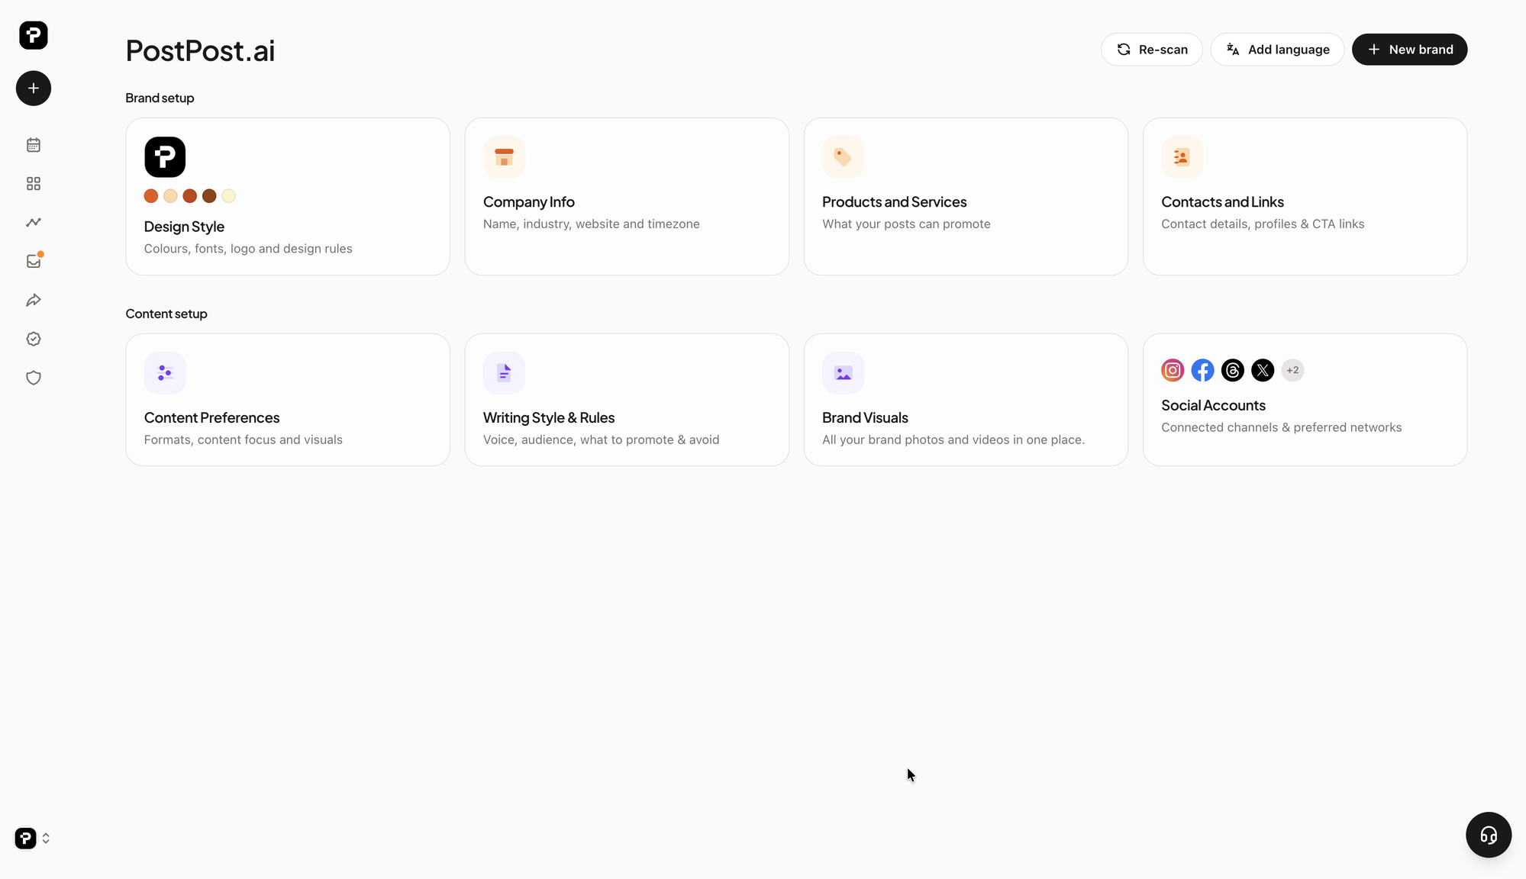This screenshot has width=1526, height=879.
Task: Click the Products and Services tag icon
Action: point(843,157)
